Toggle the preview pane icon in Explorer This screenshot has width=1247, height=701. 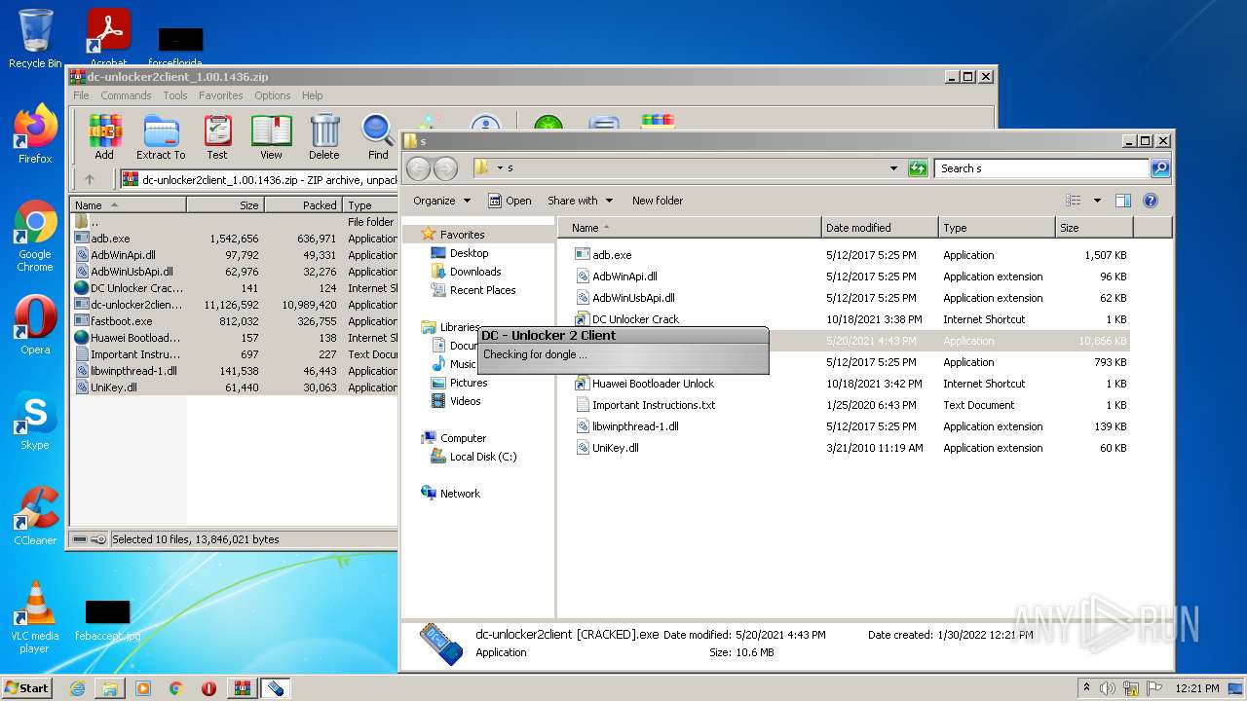(x=1122, y=201)
